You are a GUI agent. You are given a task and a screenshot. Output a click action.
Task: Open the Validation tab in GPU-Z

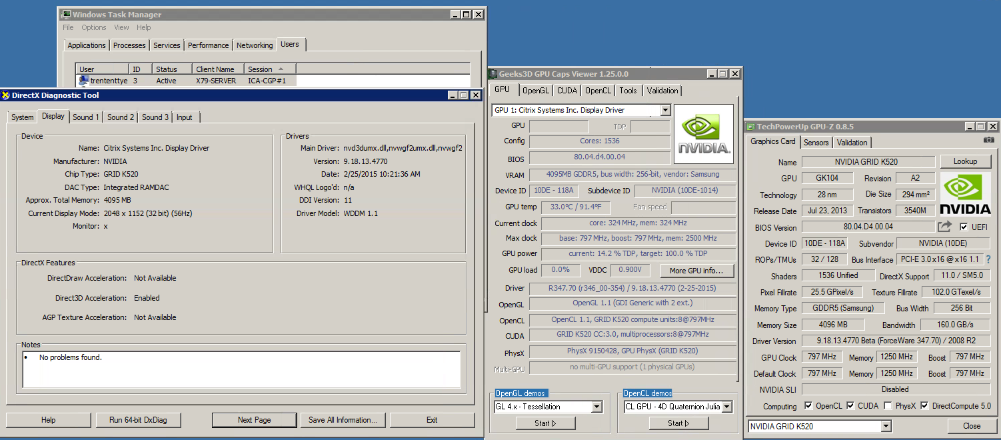(x=852, y=143)
